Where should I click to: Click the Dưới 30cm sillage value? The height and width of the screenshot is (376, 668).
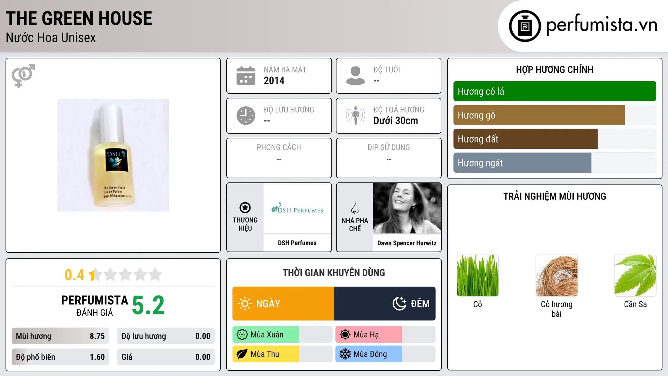click(x=396, y=121)
